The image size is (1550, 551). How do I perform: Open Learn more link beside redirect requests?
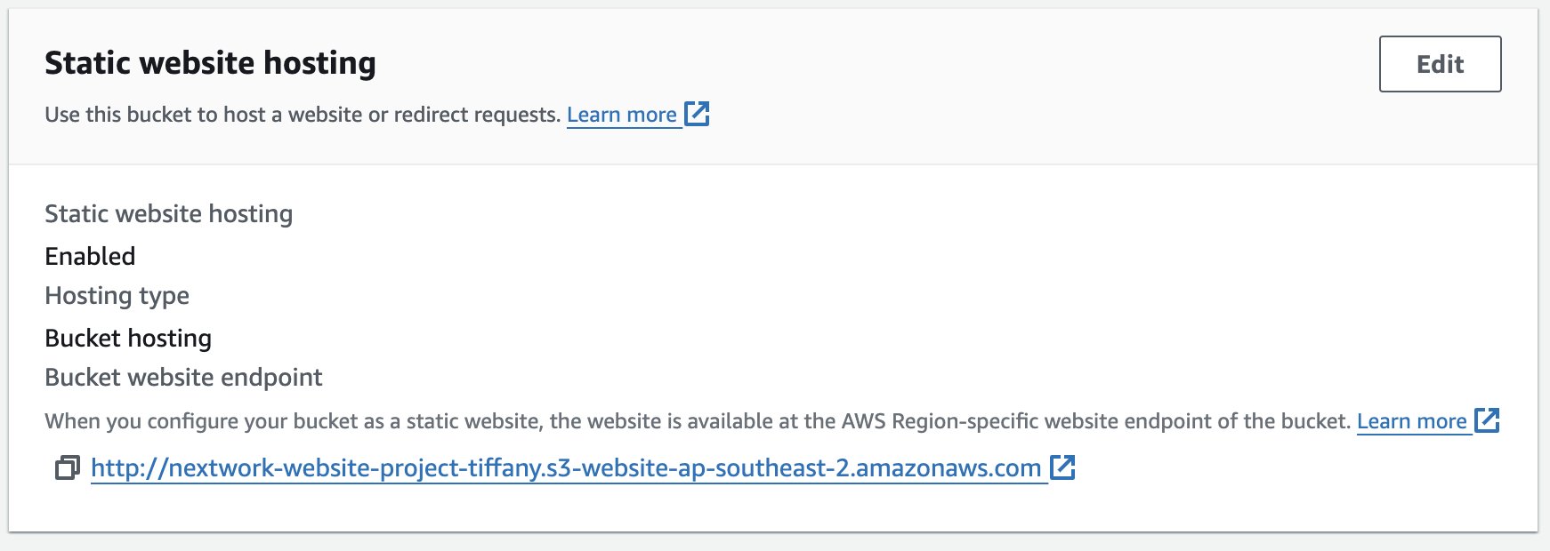pyautogui.click(x=621, y=115)
